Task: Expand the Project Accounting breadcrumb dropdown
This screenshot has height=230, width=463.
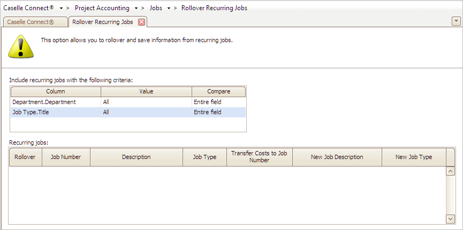Action: coord(136,9)
